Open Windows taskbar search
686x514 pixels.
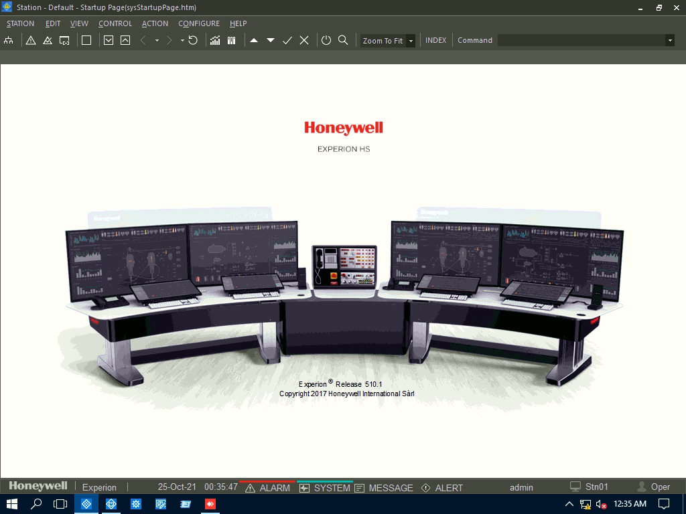click(37, 504)
